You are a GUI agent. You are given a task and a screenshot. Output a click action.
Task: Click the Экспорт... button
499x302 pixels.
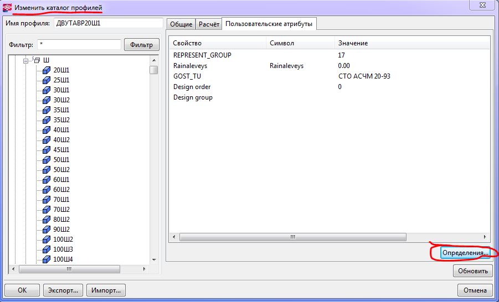click(63, 290)
